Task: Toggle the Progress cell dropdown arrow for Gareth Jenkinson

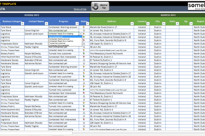Action: point(81,34)
